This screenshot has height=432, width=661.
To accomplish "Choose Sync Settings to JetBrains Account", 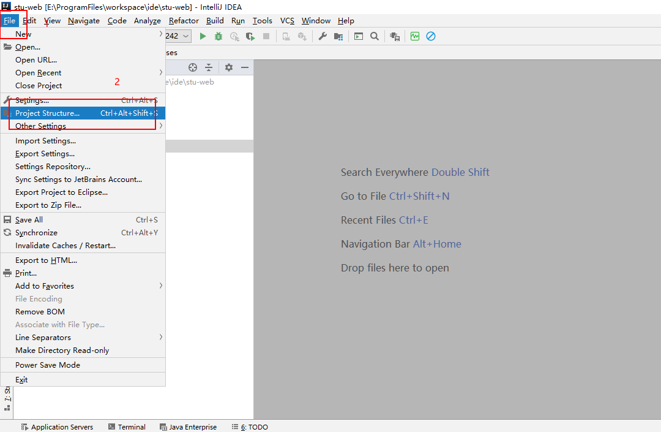I will point(83,180).
